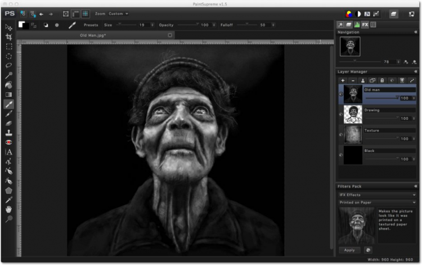Select the Old Man.jpg document tab
Screen dimensions: 422x265
(x=93, y=35)
